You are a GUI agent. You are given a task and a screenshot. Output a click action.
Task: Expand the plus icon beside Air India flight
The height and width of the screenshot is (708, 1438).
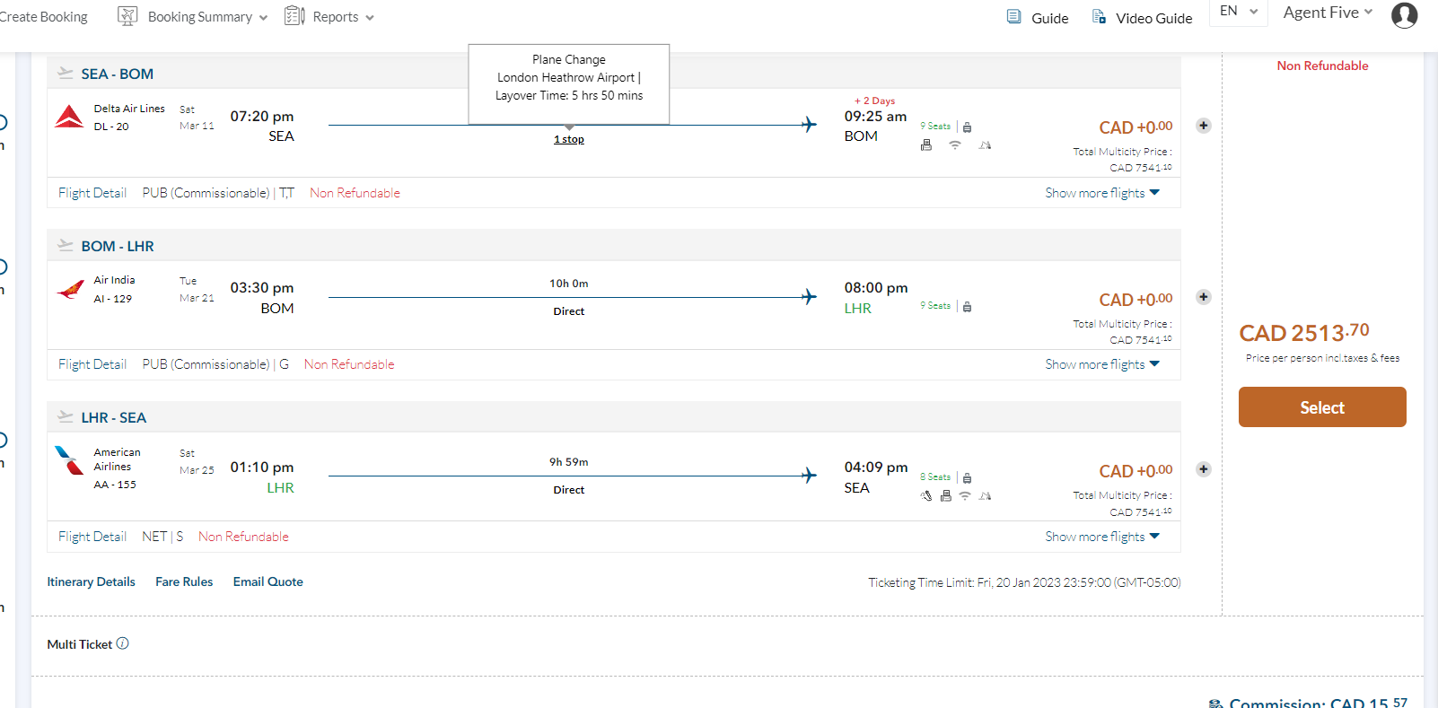pyautogui.click(x=1204, y=297)
